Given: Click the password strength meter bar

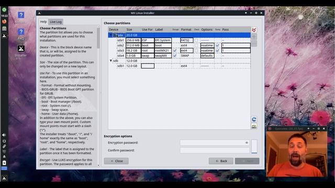Looking at the screenshot, I should [x=254, y=146].
